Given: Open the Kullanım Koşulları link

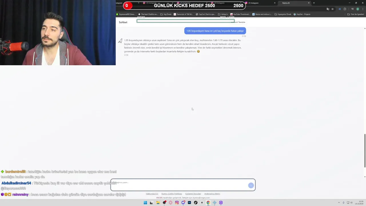Looking at the screenshot, I should tap(193, 194).
